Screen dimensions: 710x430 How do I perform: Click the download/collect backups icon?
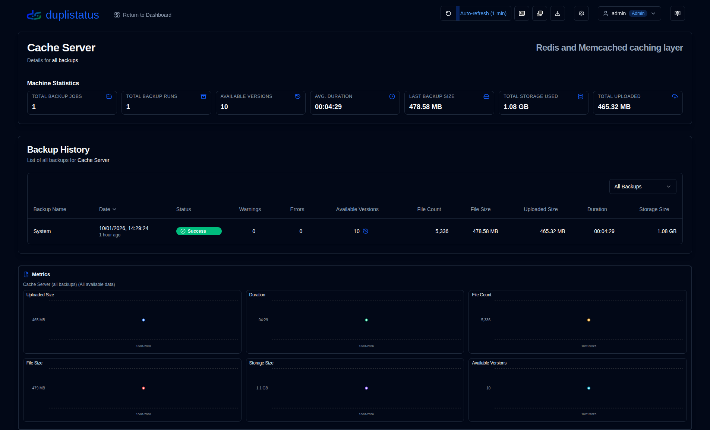[x=557, y=13]
